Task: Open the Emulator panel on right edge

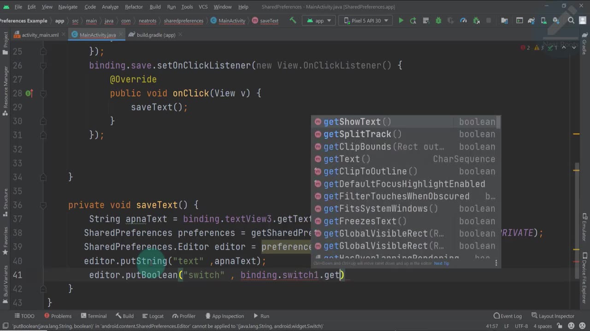Action: (x=584, y=227)
